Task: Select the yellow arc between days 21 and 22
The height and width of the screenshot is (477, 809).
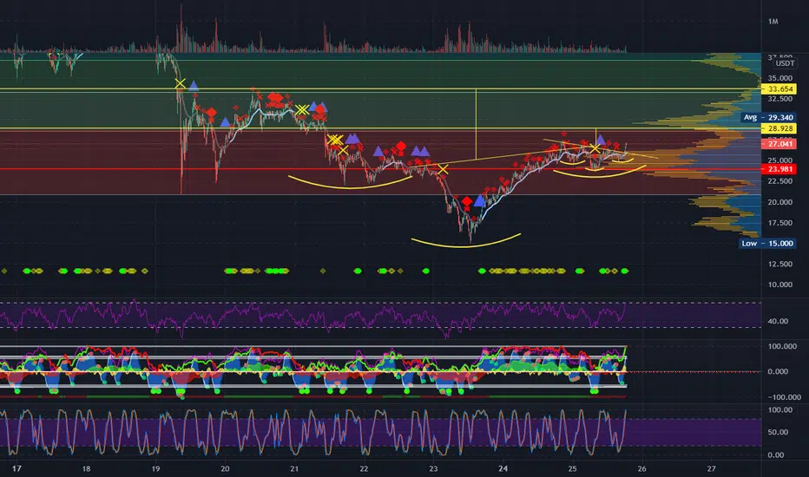Action: (350, 183)
